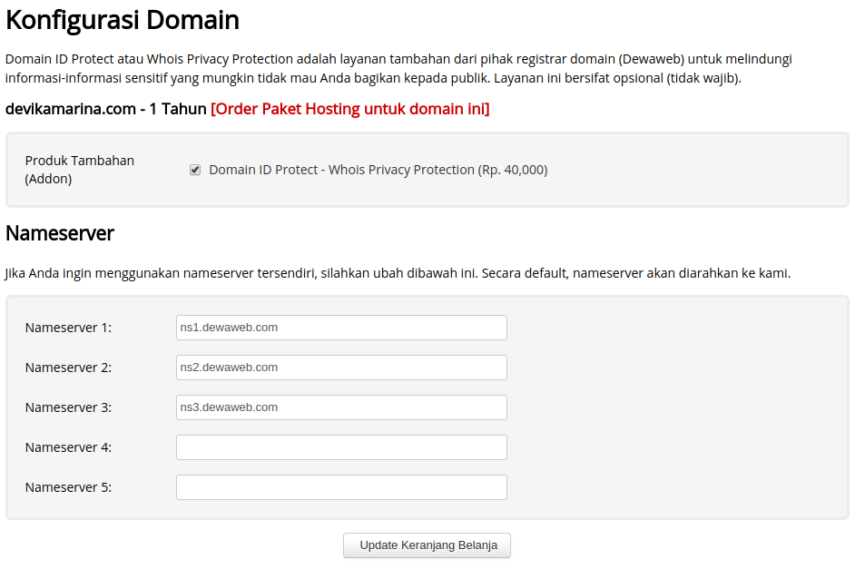Click the "Nameserver 4:" label

pos(68,447)
